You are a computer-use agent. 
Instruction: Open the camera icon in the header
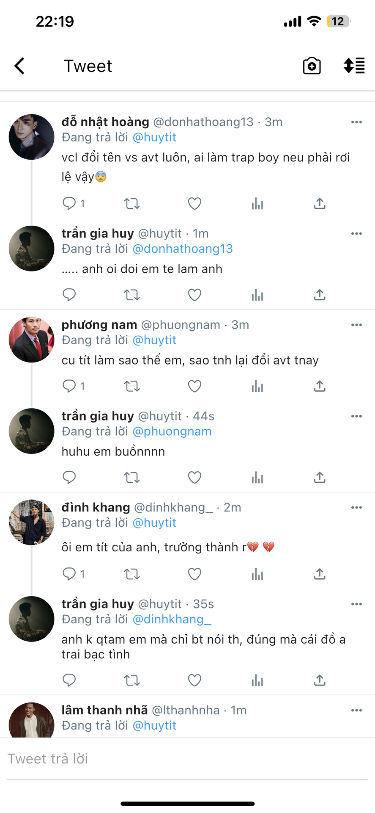[312, 66]
